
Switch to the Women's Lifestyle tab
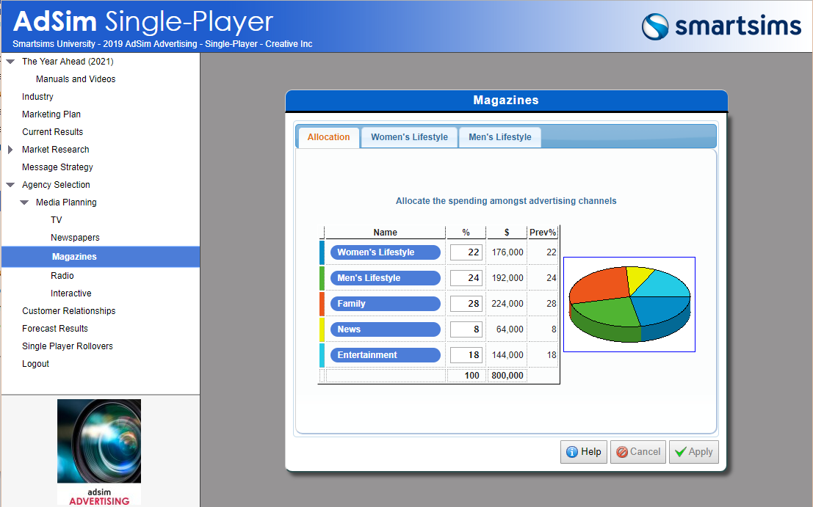[x=409, y=137]
